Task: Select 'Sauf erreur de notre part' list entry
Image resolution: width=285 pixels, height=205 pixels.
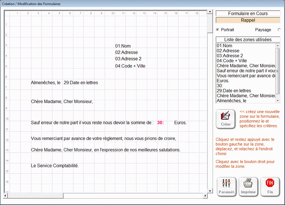Action: click(x=246, y=71)
